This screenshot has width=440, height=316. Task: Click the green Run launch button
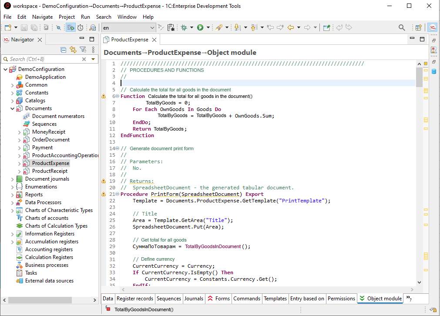pyautogui.click(x=200, y=27)
